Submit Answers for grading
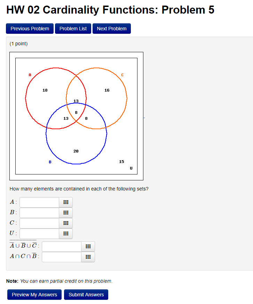The height and width of the screenshot is (304, 253). point(86,294)
